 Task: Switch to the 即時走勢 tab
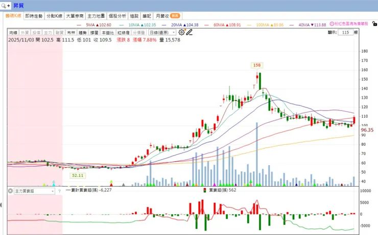[34, 16]
